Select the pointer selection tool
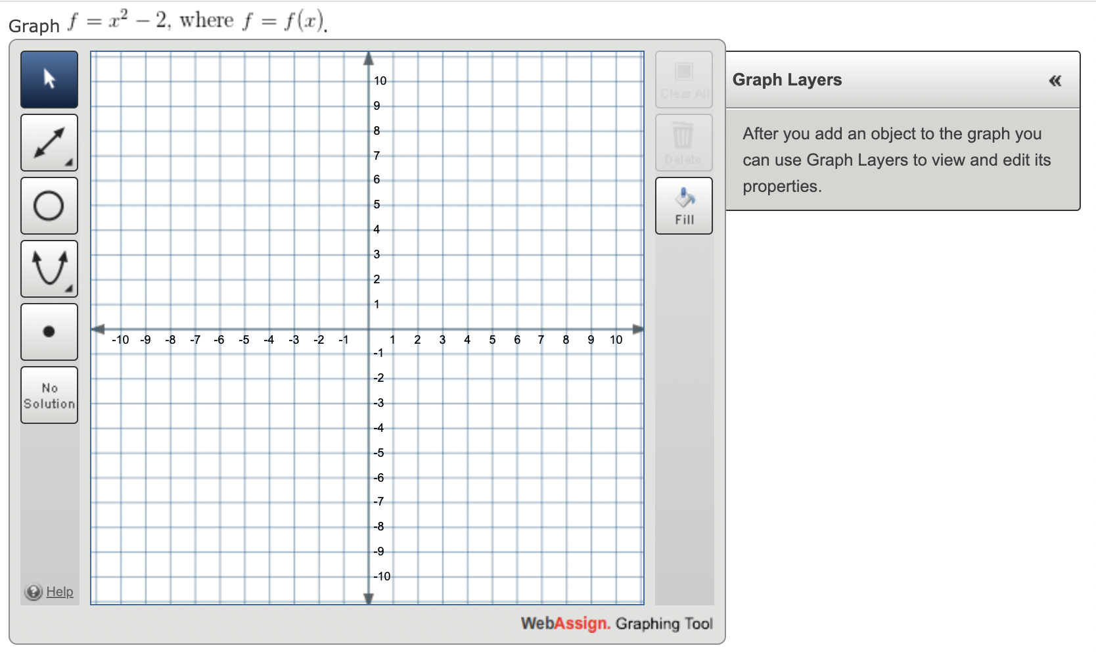The width and height of the screenshot is (1096, 652). coord(49,79)
